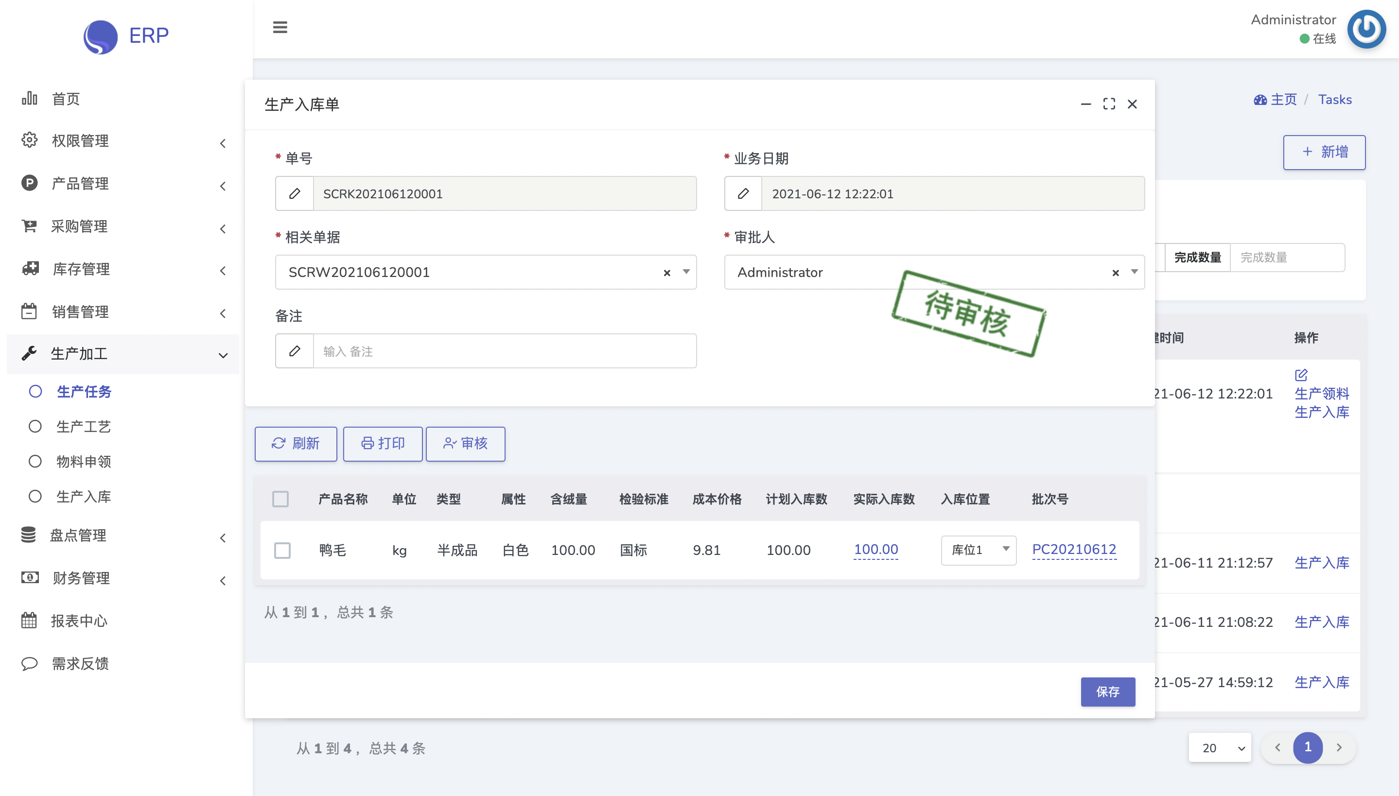This screenshot has height=796, width=1399.
Task: Check the 鸭毛 row checkbox
Action: [x=282, y=550]
